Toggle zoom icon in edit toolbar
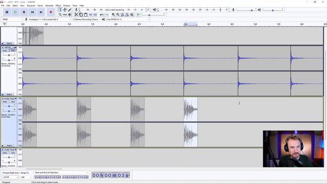Image resolution: width=327 pixels, height=184 pixels. [x=132, y=15]
